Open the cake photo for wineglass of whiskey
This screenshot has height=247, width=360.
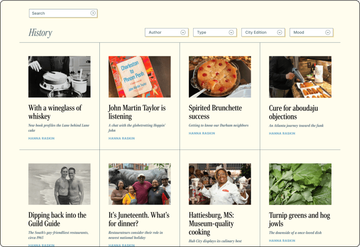(x=60, y=77)
